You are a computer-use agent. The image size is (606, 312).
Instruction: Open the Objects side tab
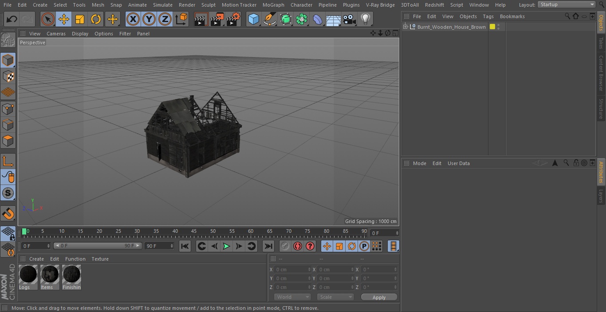point(601,22)
